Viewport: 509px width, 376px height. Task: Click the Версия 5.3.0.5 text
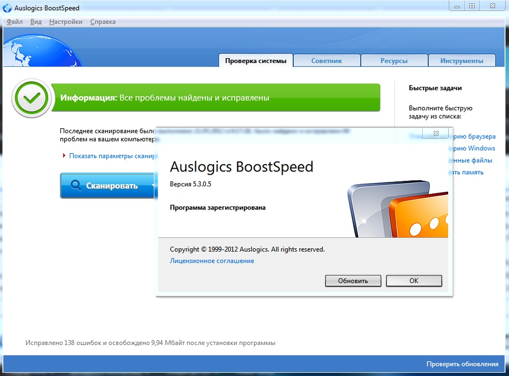tap(190, 184)
